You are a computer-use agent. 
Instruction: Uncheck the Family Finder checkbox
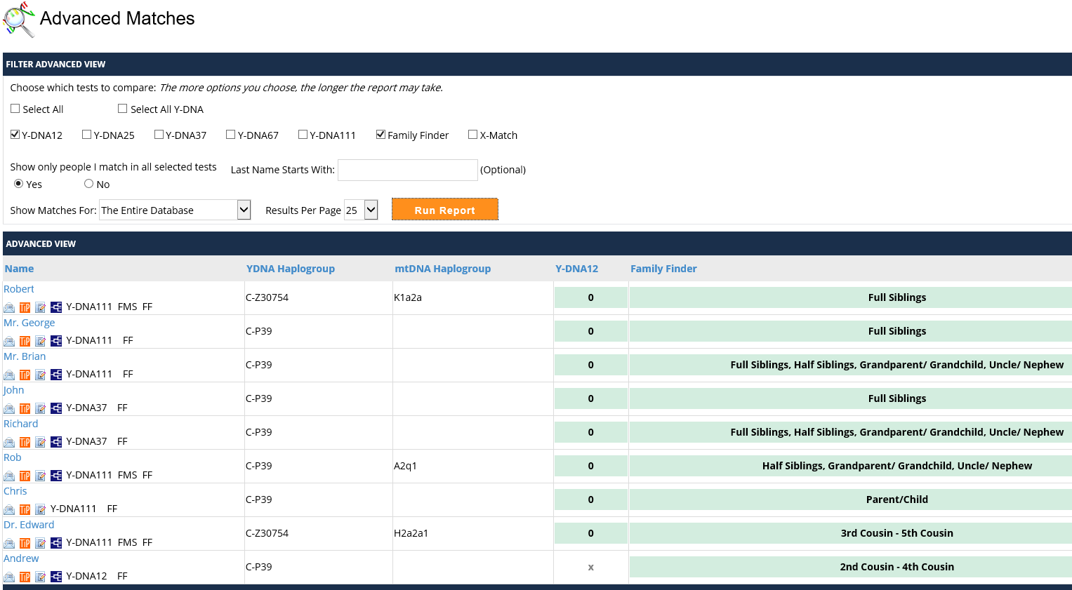[381, 134]
